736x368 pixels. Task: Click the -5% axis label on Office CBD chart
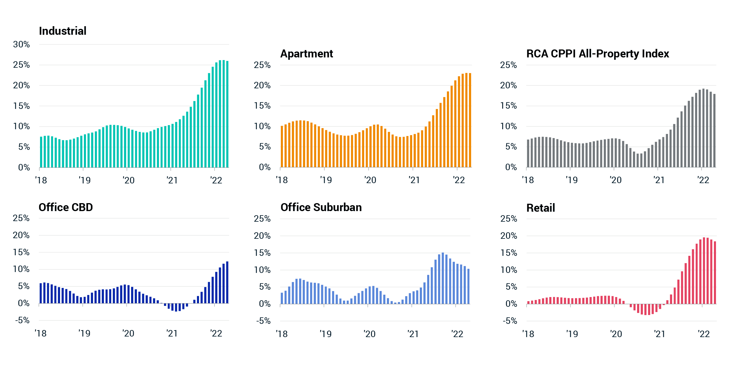coord(22,320)
